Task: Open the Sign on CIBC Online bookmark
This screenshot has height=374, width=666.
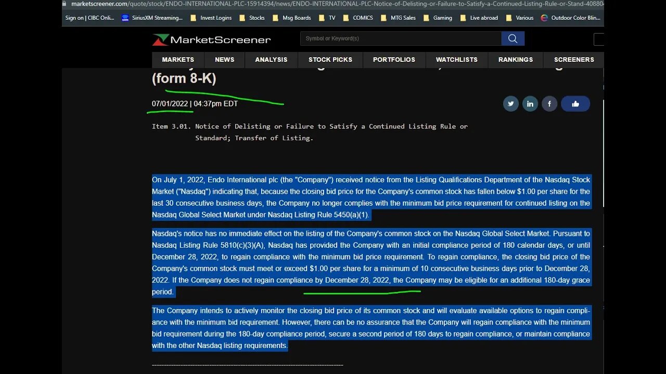Action: [x=89, y=18]
